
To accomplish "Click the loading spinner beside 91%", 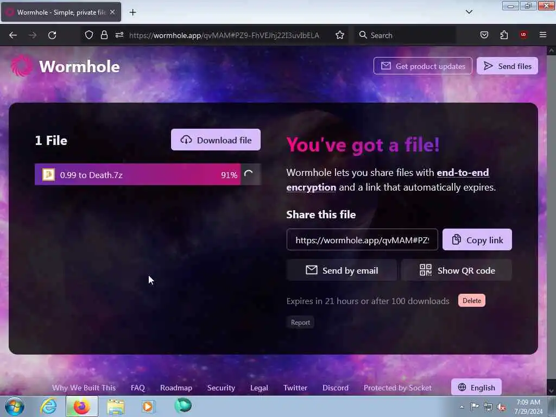I will pos(249,174).
